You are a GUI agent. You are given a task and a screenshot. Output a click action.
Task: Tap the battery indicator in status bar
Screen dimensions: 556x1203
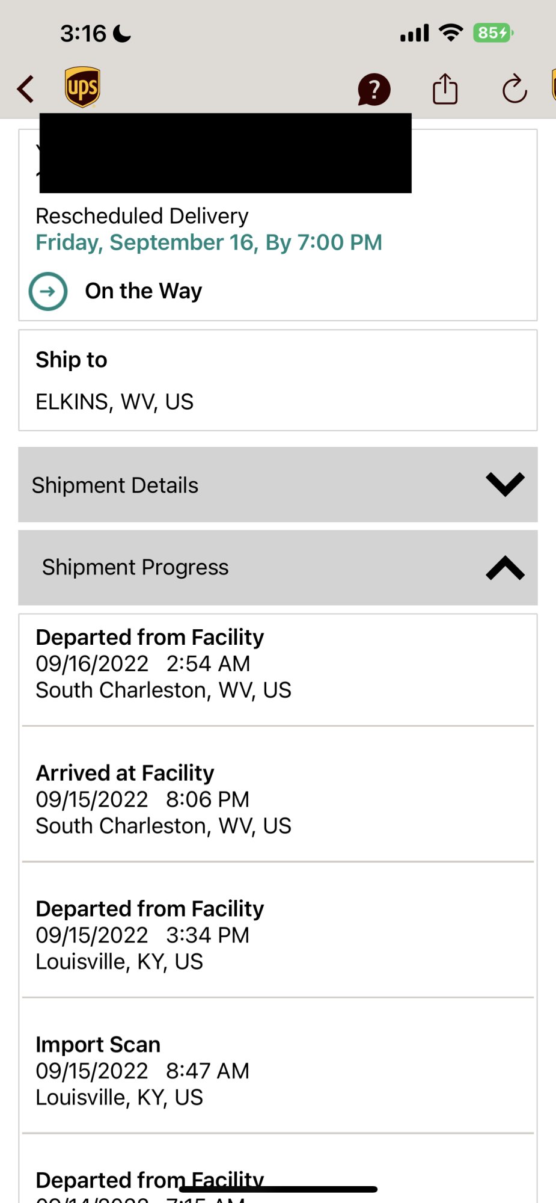(x=493, y=32)
